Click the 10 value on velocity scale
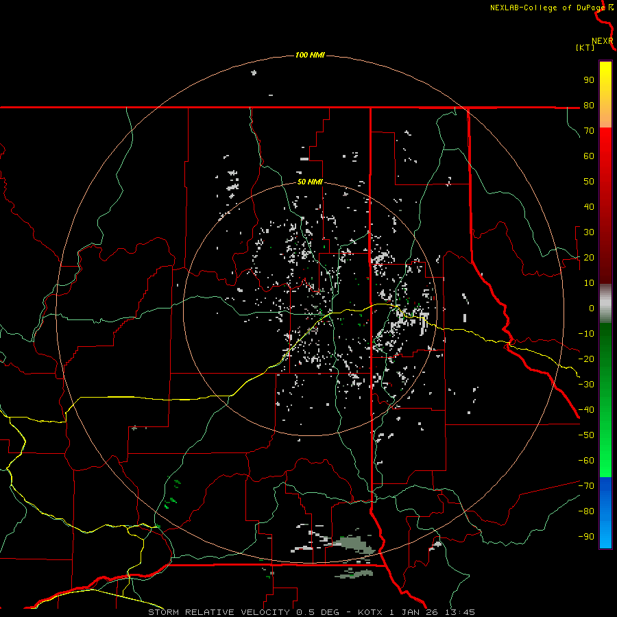Image resolution: width=617 pixels, height=617 pixels. tap(589, 283)
